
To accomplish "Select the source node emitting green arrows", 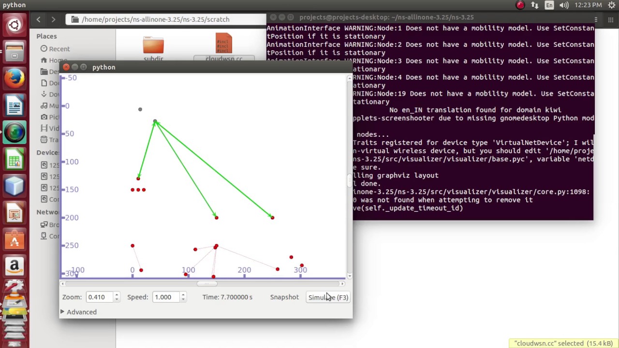I will [x=155, y=121].
